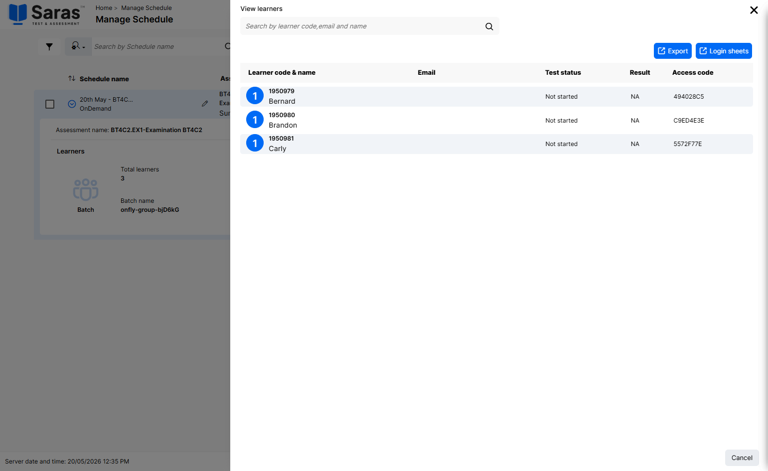Go to Home breadcrumb
Screen dimensions: 768x471
[104, 8]
